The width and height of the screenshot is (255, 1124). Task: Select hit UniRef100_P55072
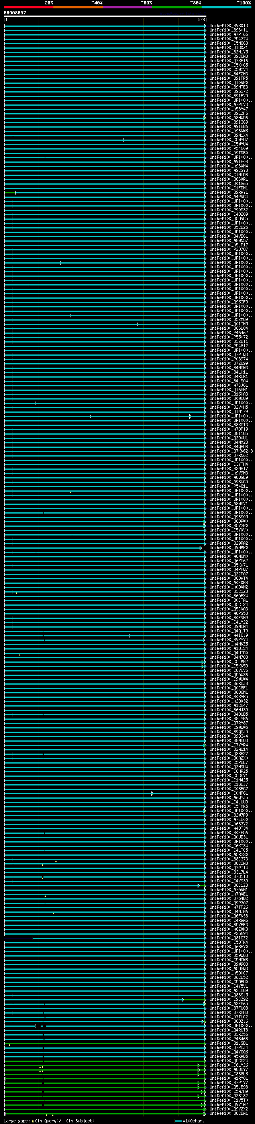pos(228,337)
